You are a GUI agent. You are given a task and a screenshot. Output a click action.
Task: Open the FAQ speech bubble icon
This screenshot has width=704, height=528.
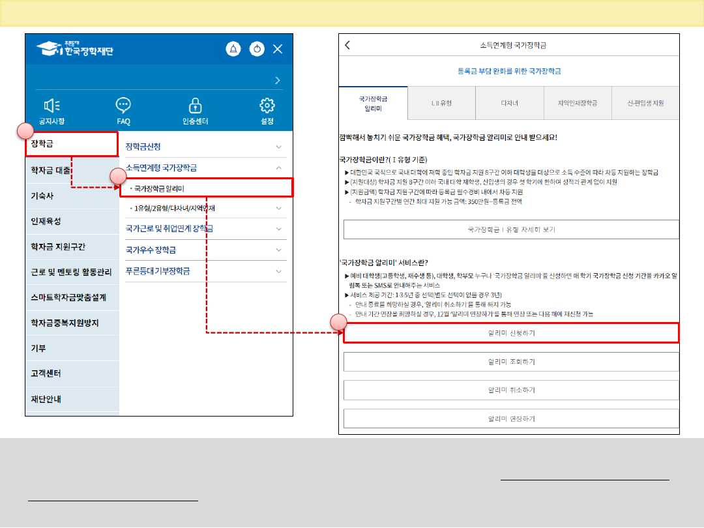click(x=123, y=106)
